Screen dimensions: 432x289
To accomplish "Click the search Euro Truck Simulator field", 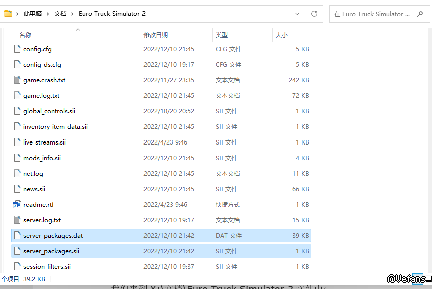I will [x=374, y=14].
